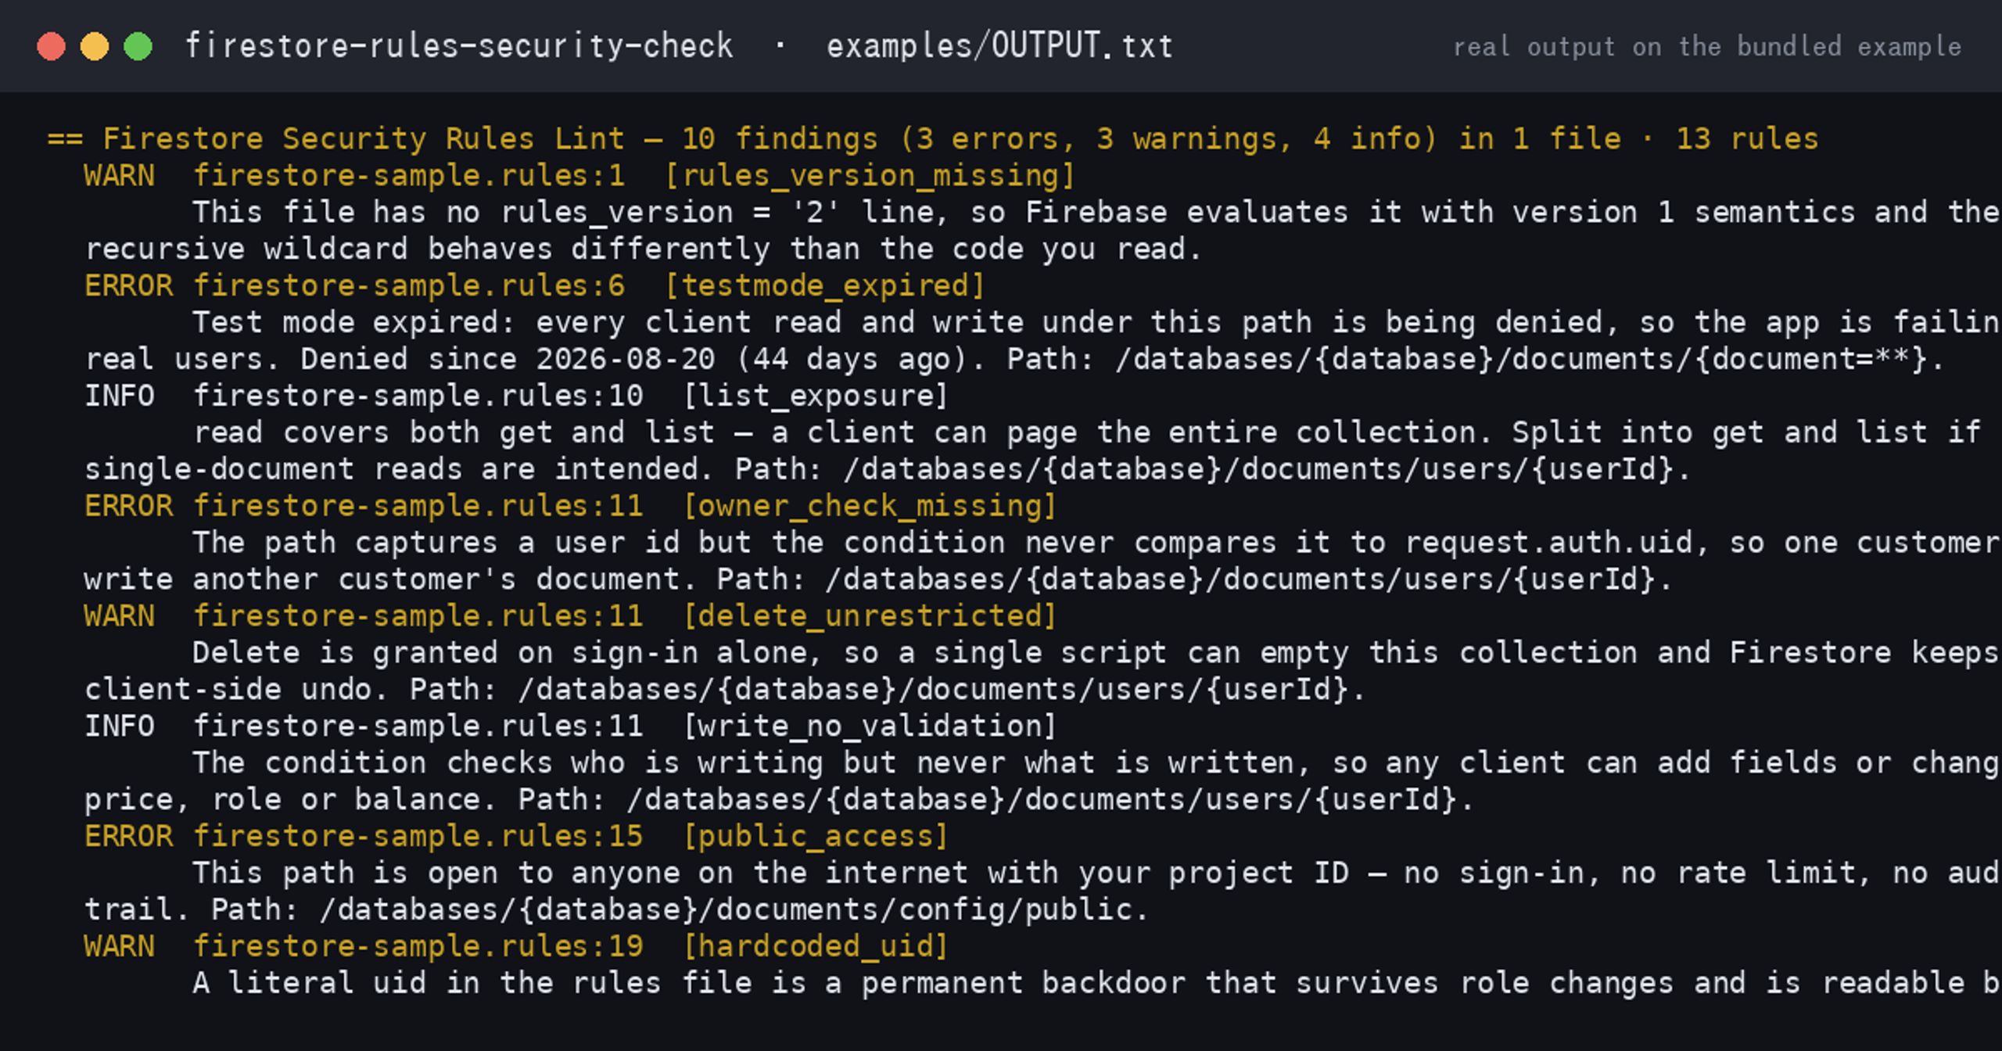Click the '[write_no_validation]' rule tag

(870, 727)
